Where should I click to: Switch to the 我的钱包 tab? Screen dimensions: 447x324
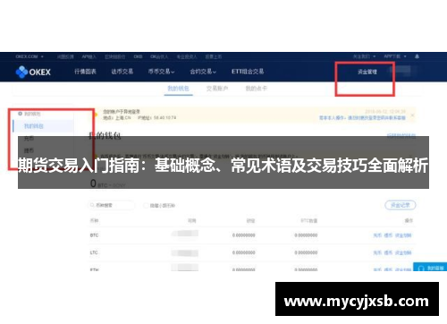pyautogui.click(x=178, y=89)
